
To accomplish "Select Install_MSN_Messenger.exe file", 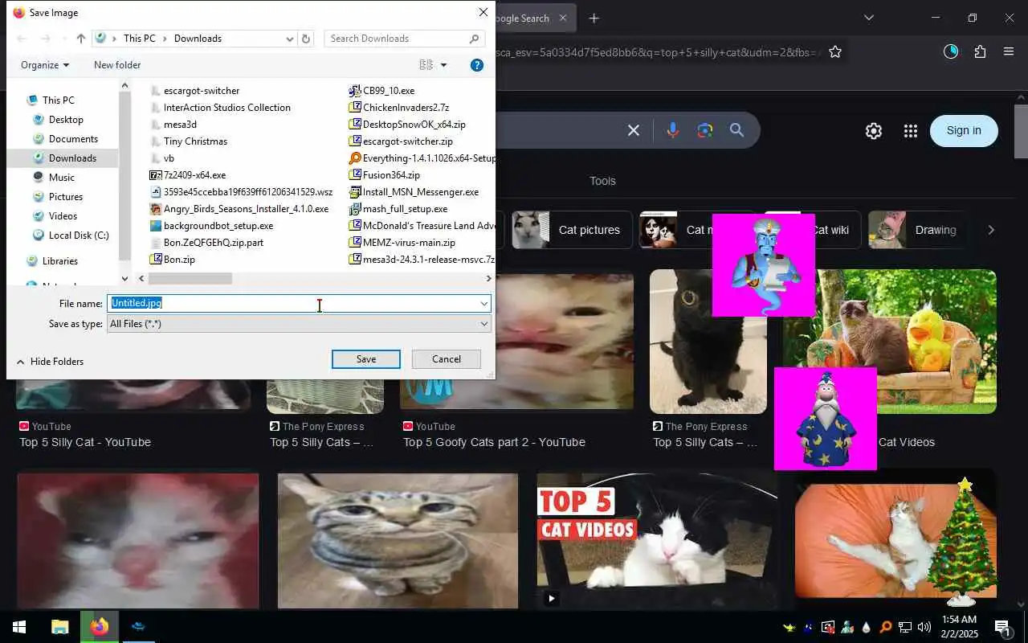I will 420,192.
